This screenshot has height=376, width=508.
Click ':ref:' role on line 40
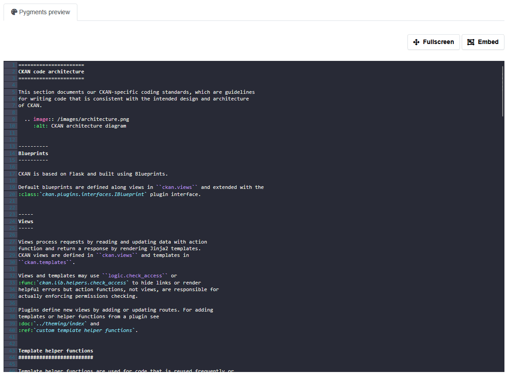26,330
